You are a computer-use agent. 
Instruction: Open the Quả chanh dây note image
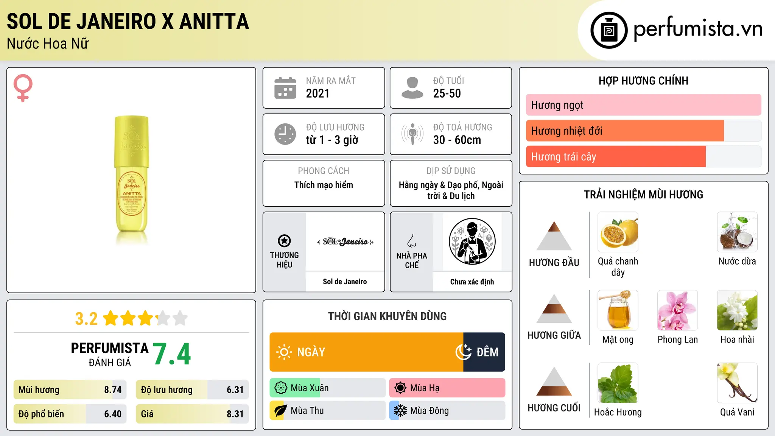click(618, 232)
